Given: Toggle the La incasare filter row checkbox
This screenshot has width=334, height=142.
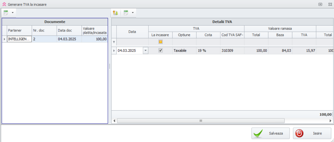Looking at the screenshot, I should coord(160,42).
